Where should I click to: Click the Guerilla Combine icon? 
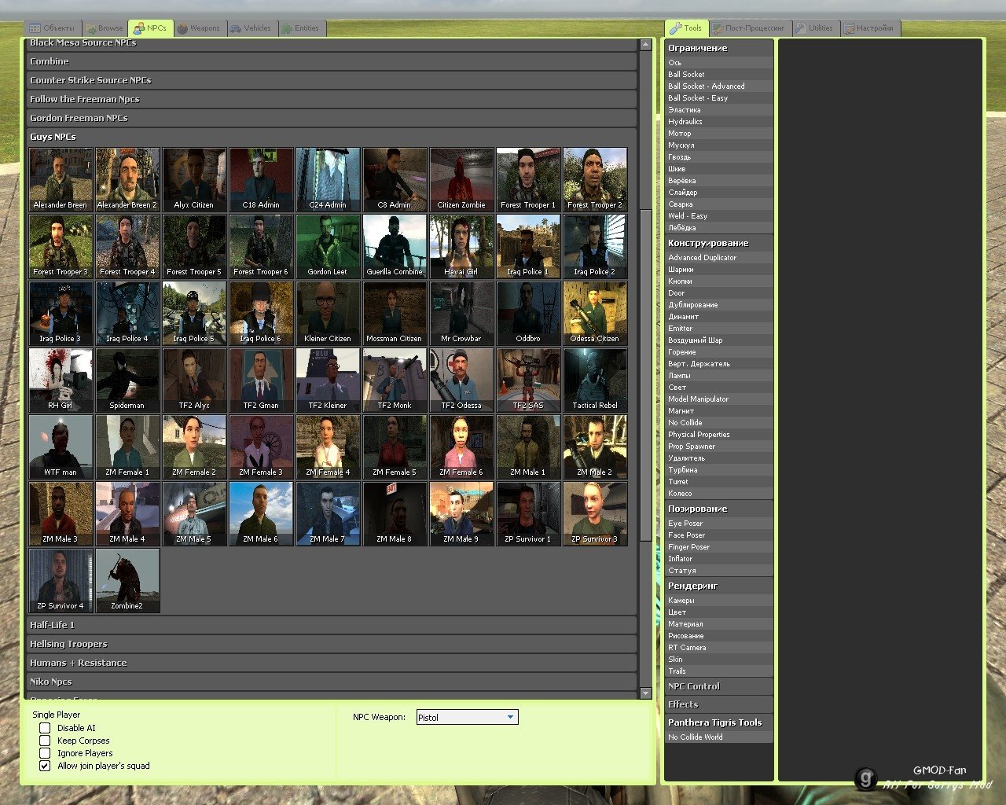click(x=395, y=247)
